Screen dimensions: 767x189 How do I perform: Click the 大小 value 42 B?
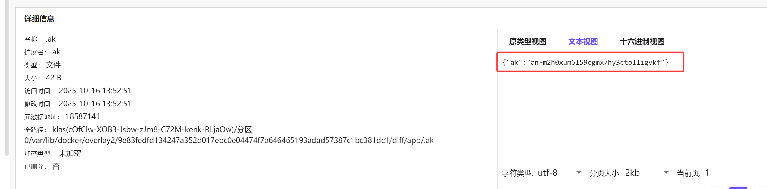click(53, 78)
